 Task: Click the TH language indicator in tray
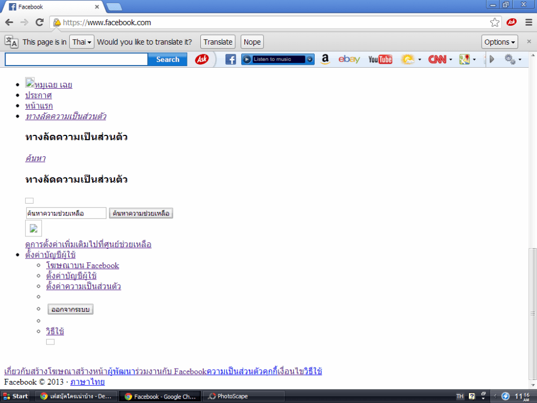tap(460, 396)
